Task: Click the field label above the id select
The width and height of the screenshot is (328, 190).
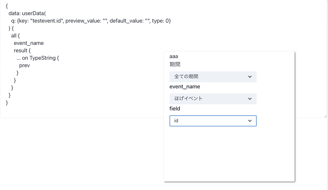Action: click(x=175, y=109)
